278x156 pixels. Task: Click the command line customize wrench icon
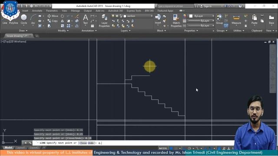click(x=30, y=143)
